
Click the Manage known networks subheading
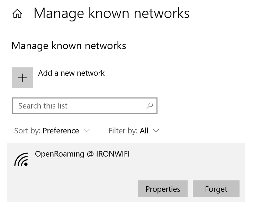pyautogui.click(x=69, y=46)
